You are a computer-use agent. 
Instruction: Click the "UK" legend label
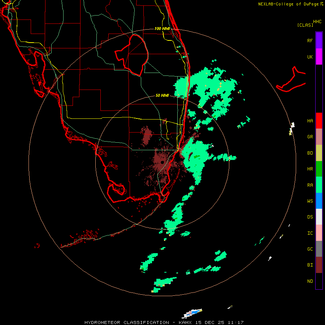(x=310, y=57)
